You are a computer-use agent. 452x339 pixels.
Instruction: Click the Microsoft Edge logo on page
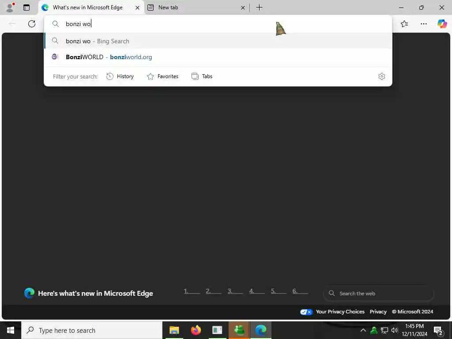[29, 293]
